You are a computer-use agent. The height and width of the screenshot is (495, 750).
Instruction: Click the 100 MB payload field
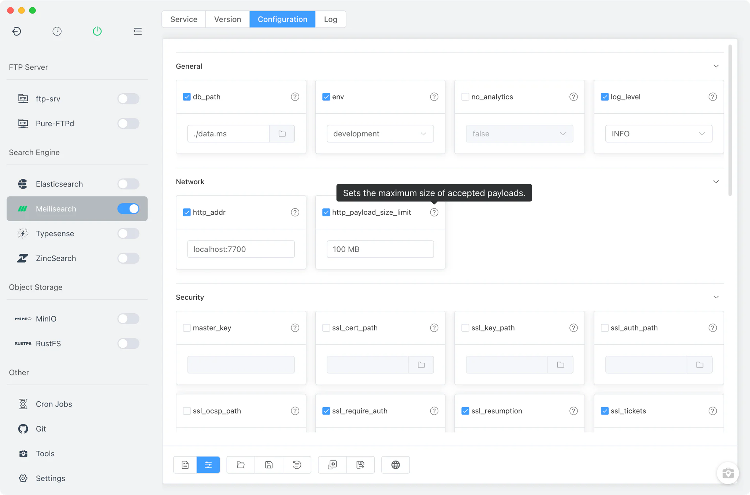point(380,249)
